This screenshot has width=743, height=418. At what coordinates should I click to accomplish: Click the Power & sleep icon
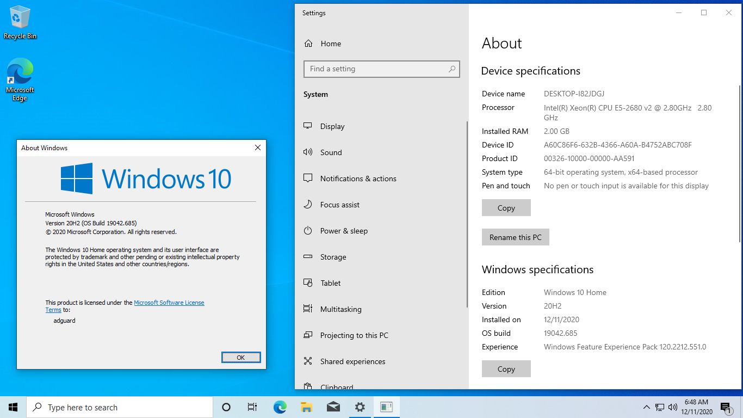[308, 231]
